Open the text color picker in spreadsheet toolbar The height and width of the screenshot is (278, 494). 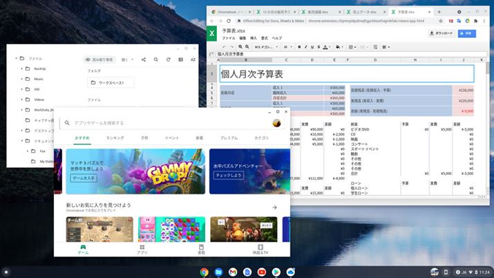327,47
